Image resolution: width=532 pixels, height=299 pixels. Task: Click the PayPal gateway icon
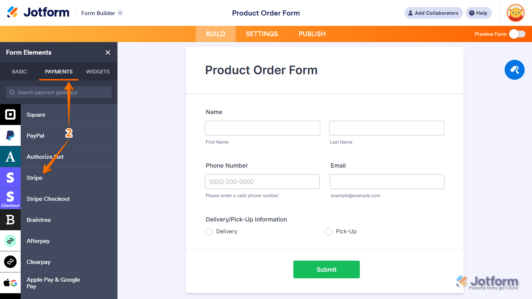coord(10,135)
